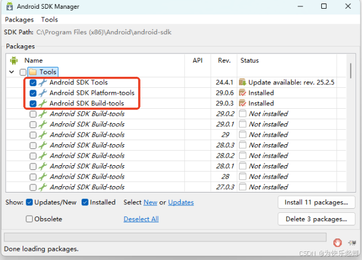This screenshot has height=260, width=362.
Task: Toggle the Installed filter checkbox
Action: coord(85,202)
